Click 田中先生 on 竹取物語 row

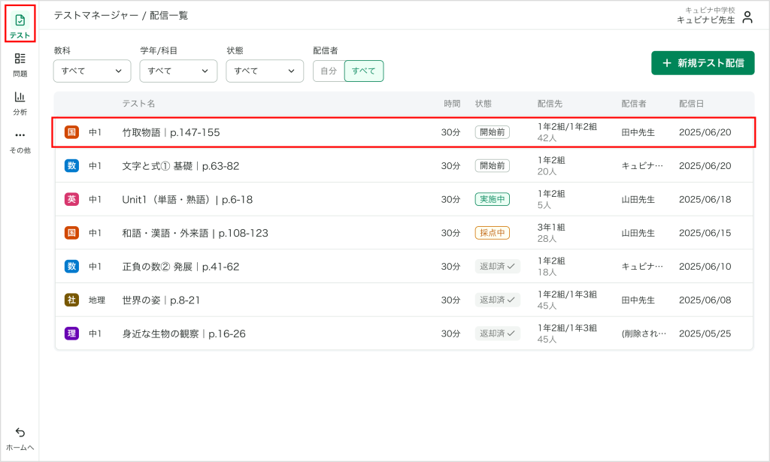point(638,132)
